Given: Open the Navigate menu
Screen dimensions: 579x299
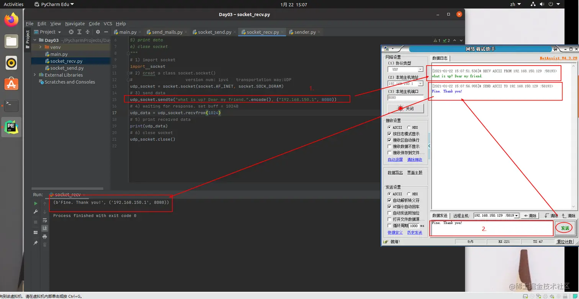Looking at the screenshot, I should click(x=75, y=23).
